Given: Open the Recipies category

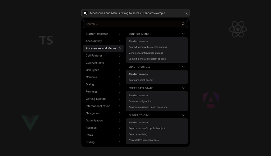Looking at the screenshot, I should tap(103, 128).
